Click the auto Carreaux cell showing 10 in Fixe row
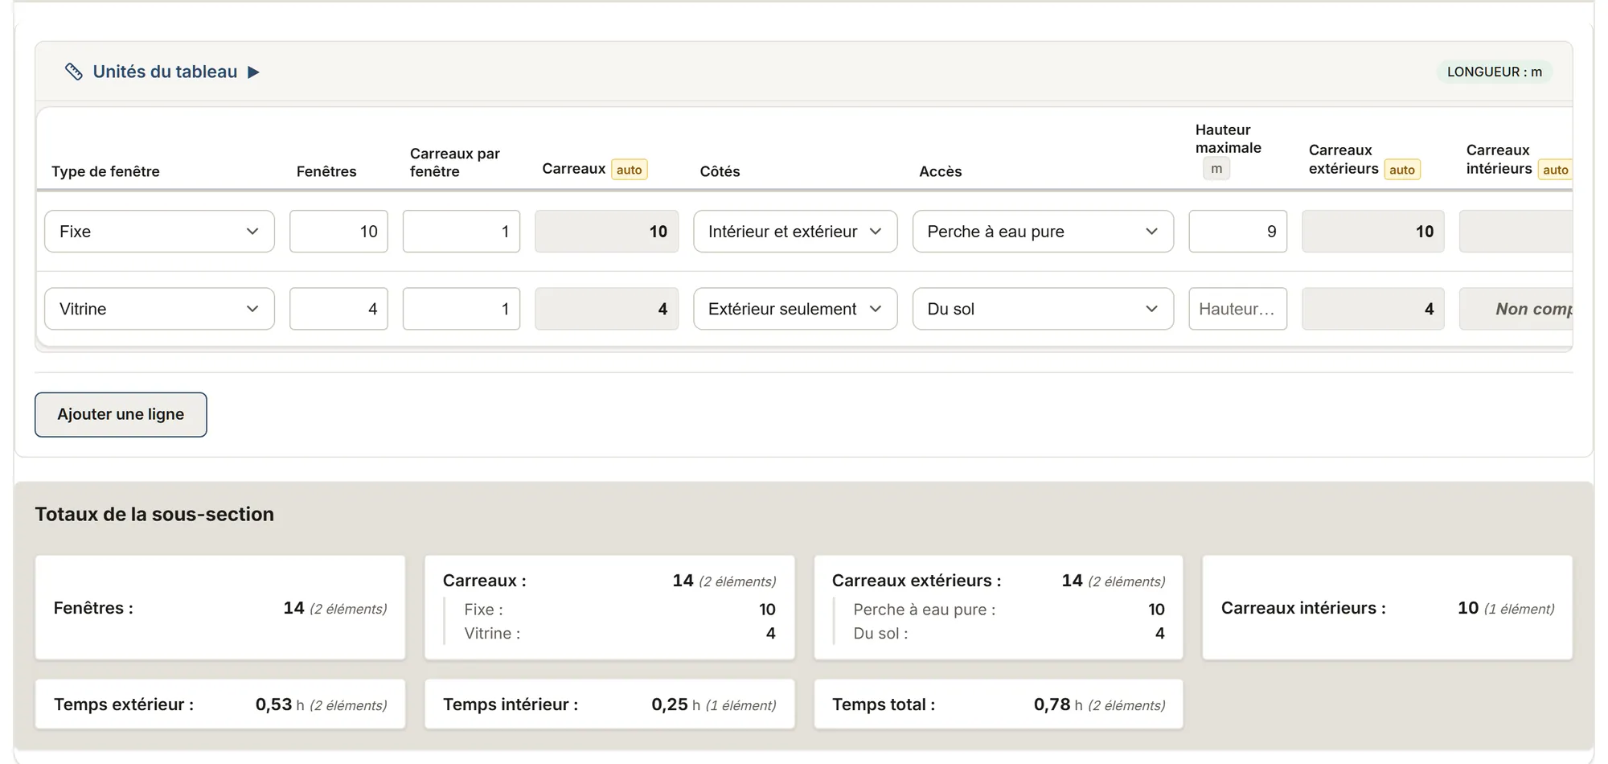 [607, 232]
